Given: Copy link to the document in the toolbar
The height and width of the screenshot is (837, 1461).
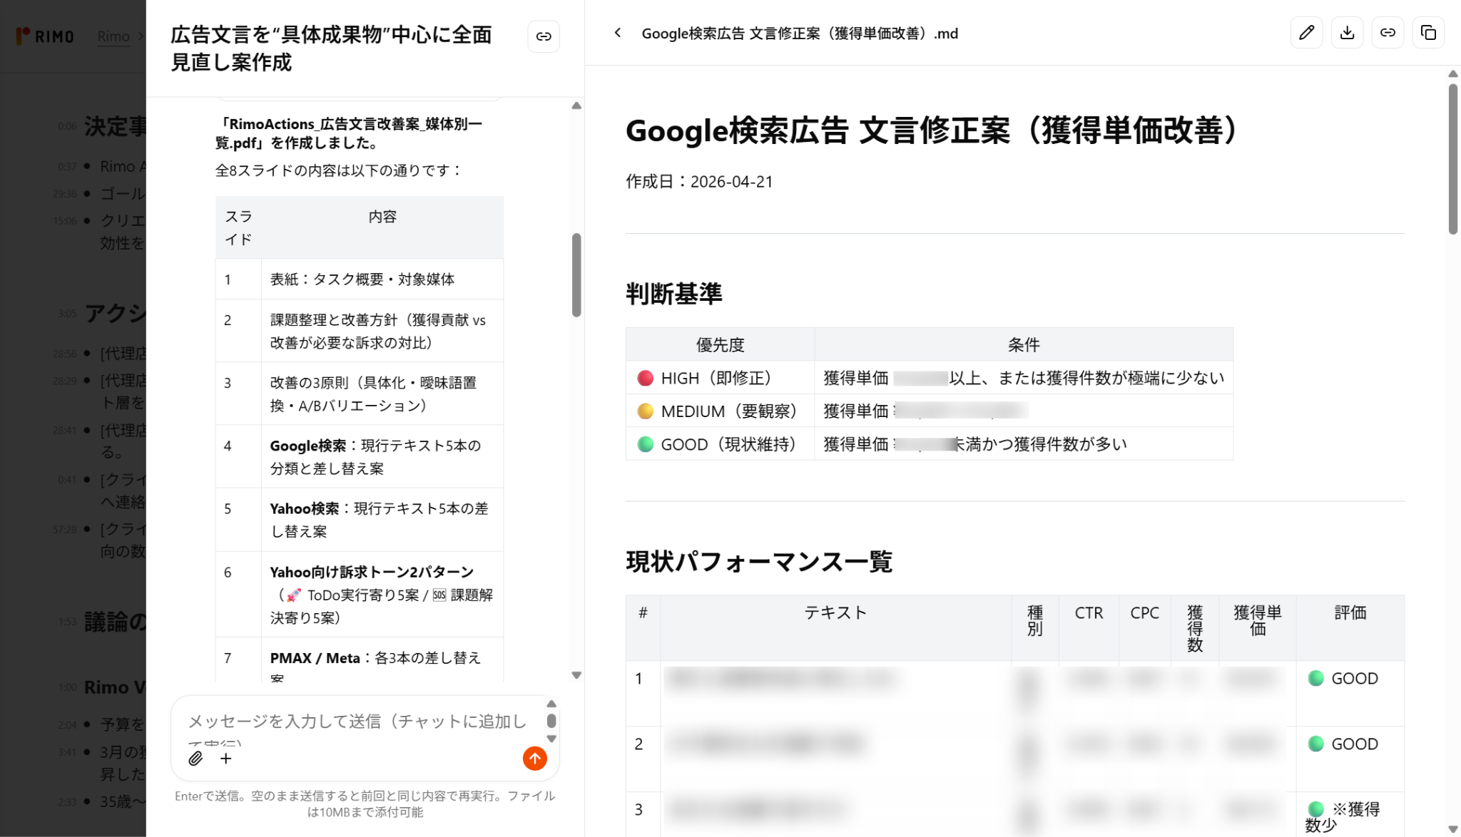Looking at the screenshot, I should [1388, 33].
